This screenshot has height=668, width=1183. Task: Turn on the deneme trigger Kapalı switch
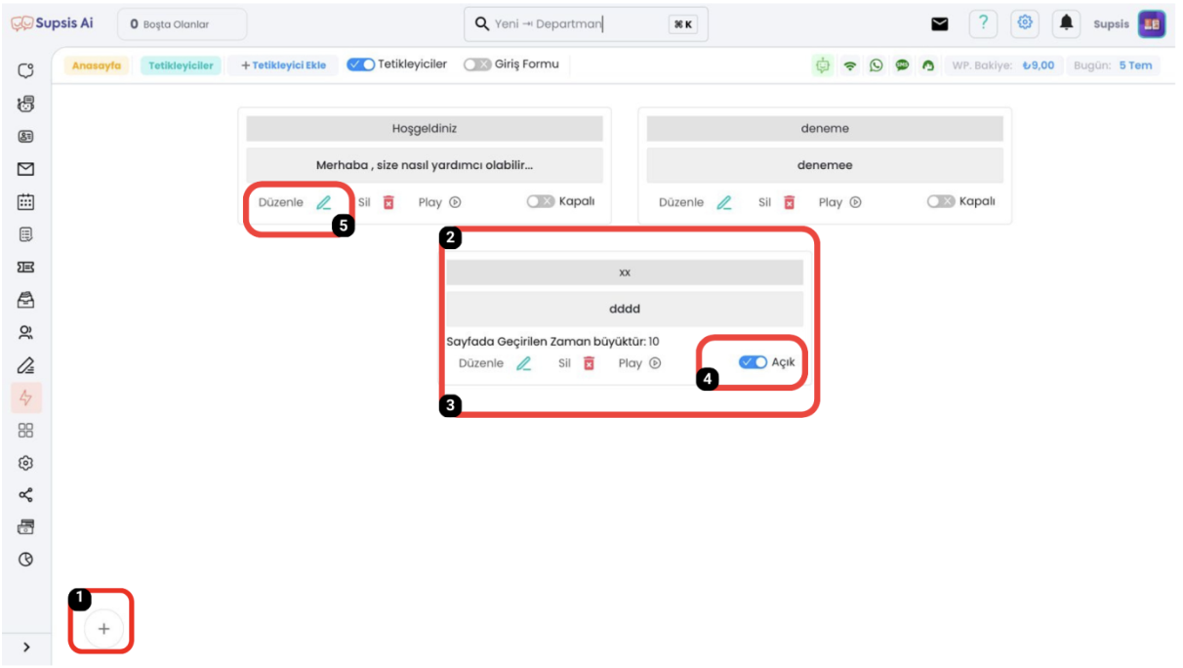click(941, 201)
